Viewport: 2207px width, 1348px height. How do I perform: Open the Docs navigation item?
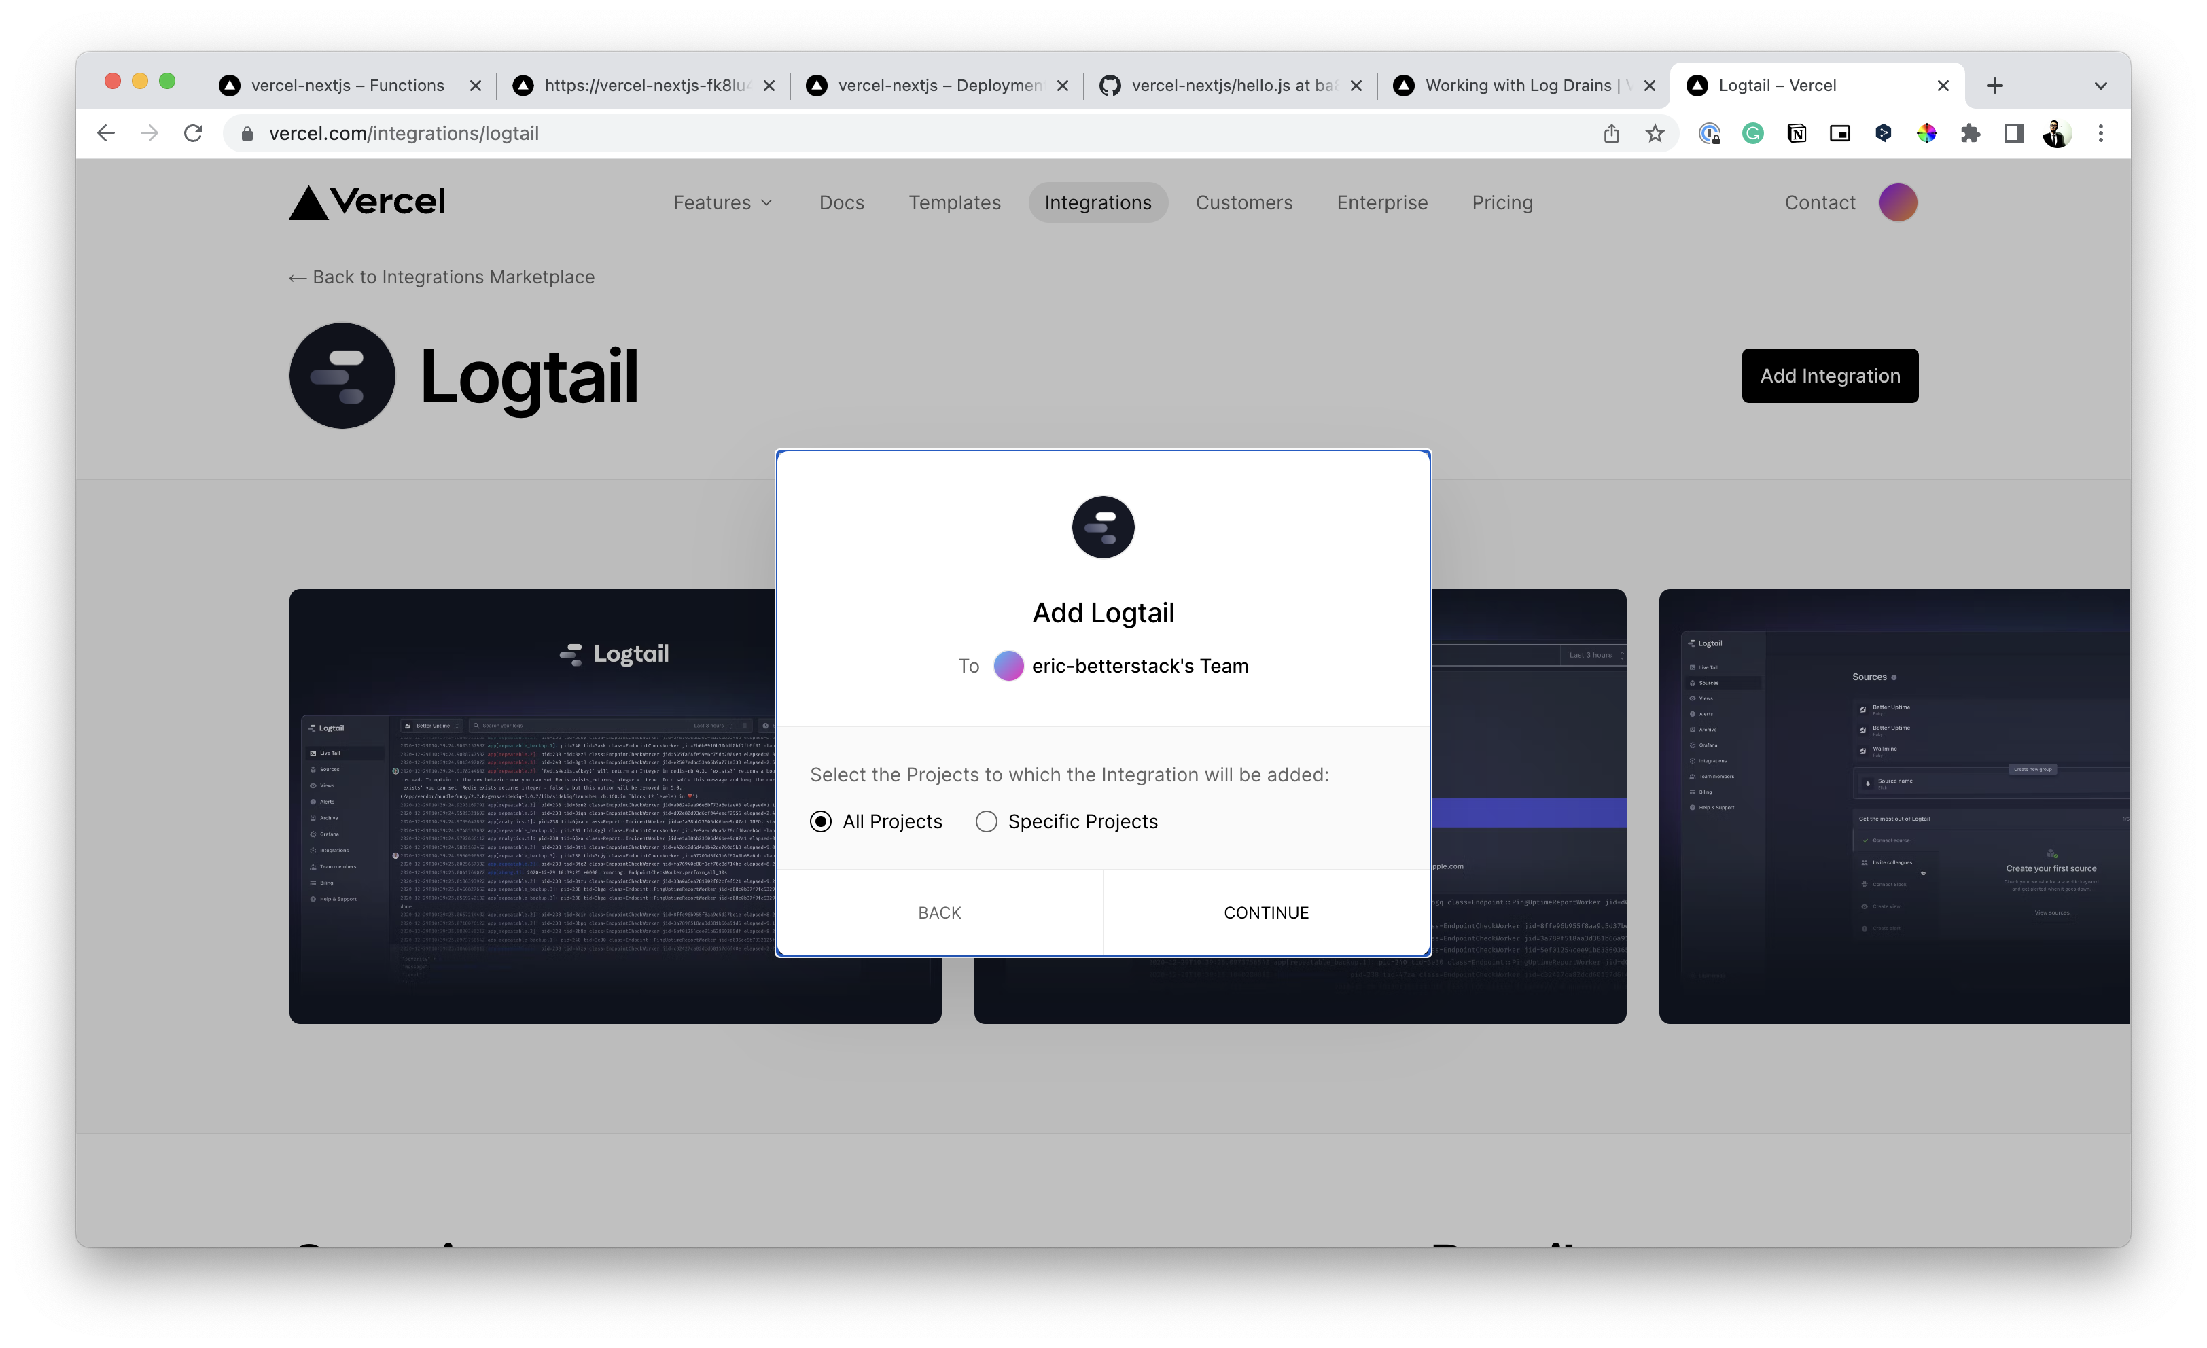841,202
